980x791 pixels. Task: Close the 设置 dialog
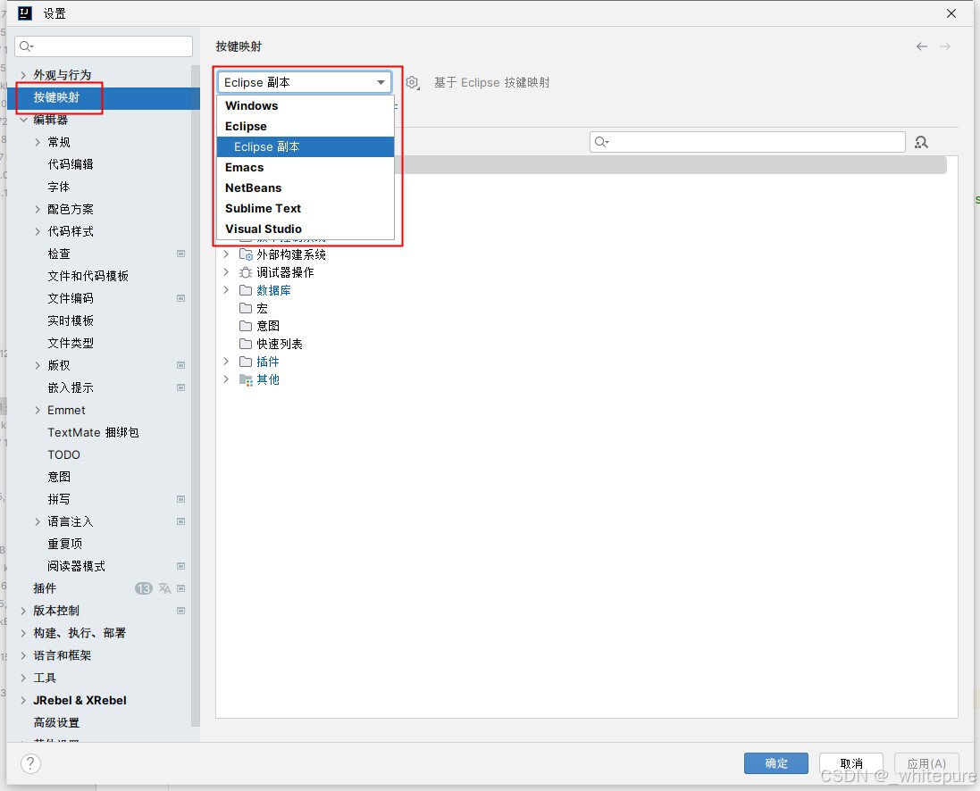[951, 13]
